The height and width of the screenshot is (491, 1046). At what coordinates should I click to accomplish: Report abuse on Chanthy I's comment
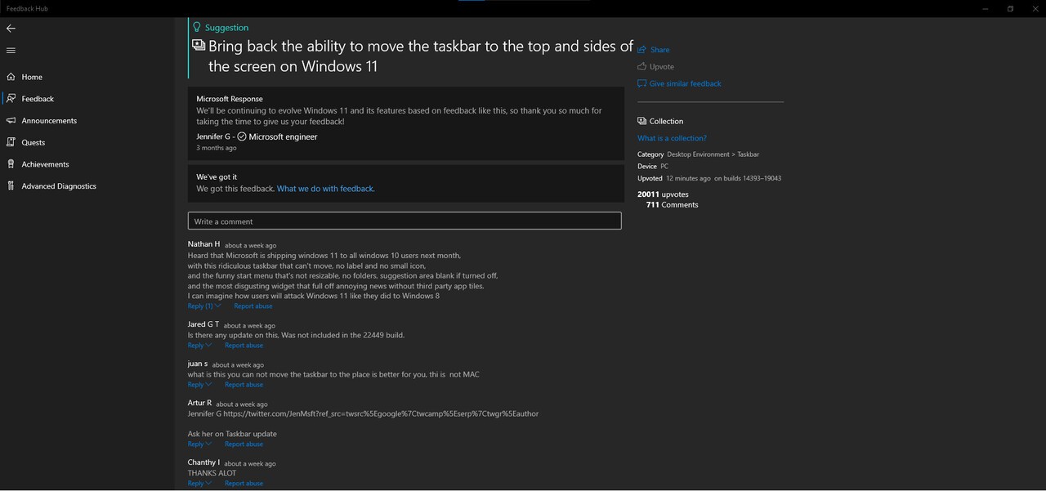click(x=244, y=484)
